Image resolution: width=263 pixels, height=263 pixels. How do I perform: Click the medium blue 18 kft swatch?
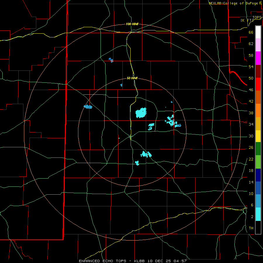258,188
